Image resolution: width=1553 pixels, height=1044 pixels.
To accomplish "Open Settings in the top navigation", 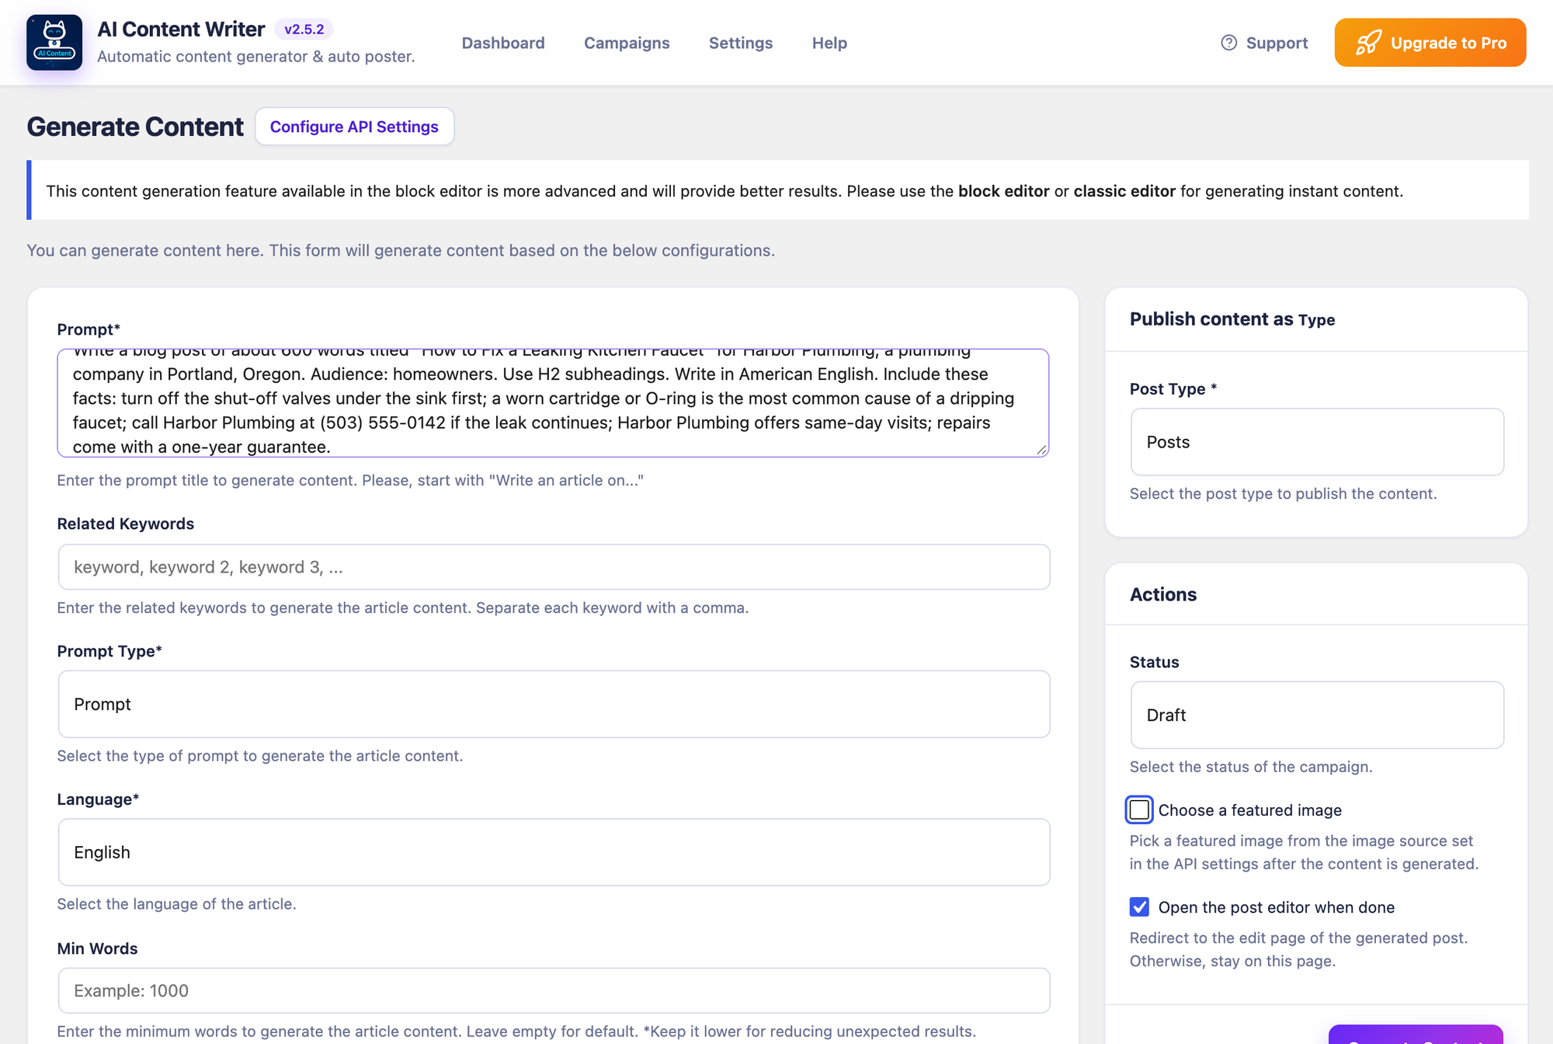I will click(741, 43).
